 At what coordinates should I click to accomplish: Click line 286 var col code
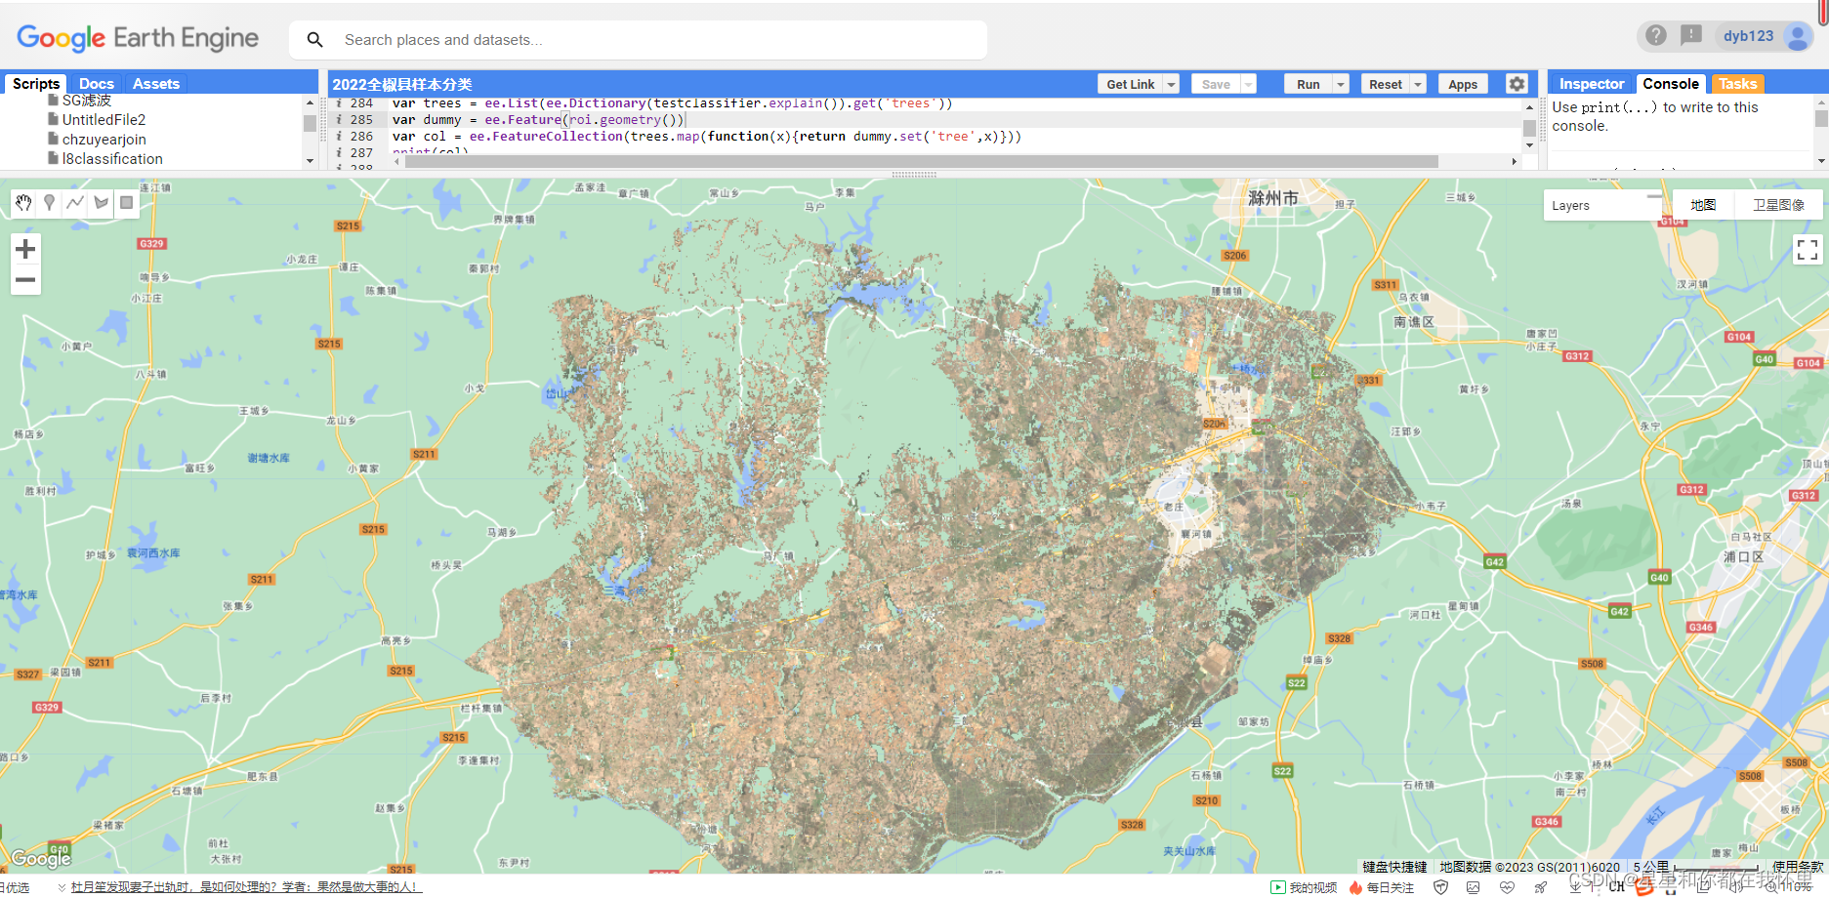tap(707, 137)
